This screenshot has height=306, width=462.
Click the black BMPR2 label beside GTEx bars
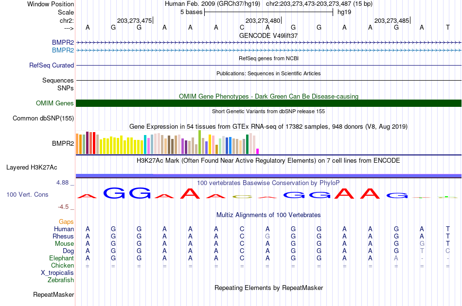coord(63,144)
